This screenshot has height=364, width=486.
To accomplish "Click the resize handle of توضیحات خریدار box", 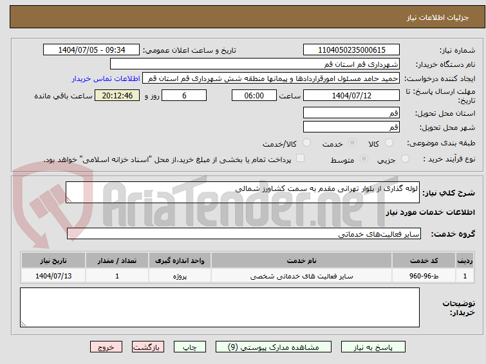I will [23, 324].
